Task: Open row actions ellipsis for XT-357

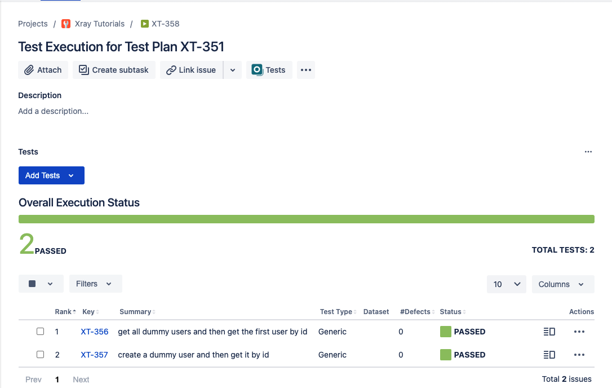Action: click(579, 355)
